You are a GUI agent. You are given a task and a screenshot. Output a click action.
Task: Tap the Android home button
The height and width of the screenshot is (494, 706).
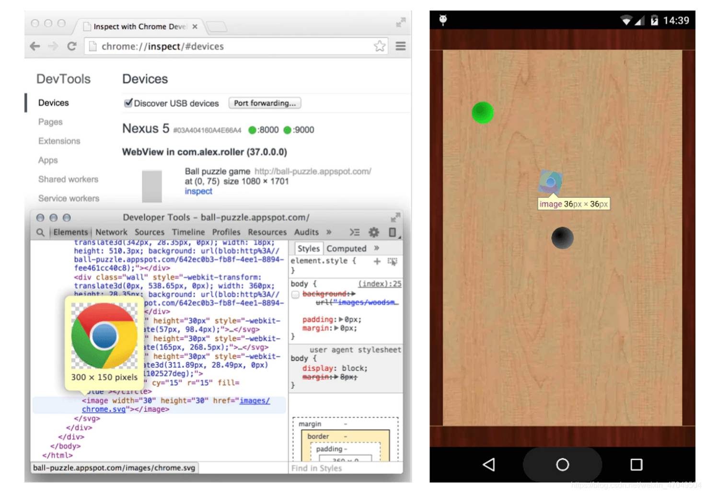click(563, 464)
